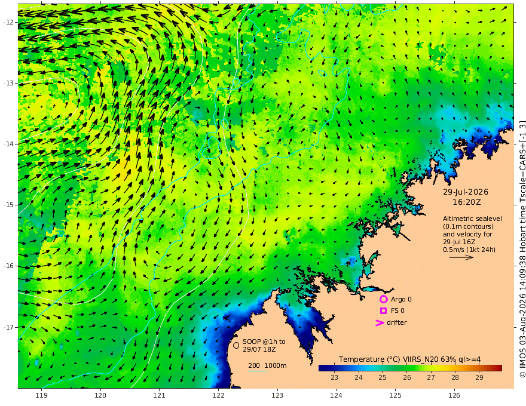
Task: Click the magenta FS square legend icon
Action: [383, 311]
